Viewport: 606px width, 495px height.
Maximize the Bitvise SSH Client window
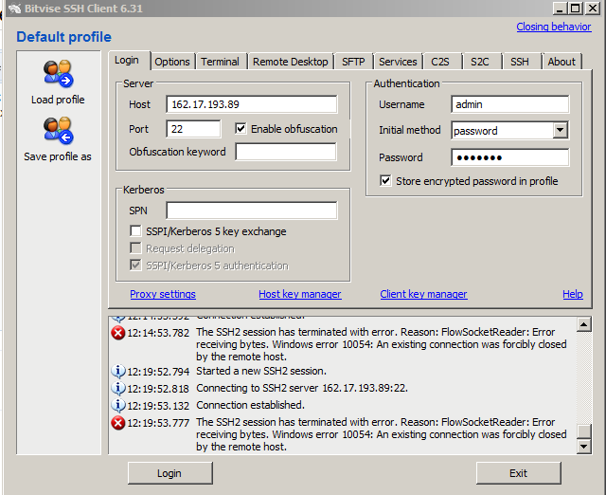point(575,9)
